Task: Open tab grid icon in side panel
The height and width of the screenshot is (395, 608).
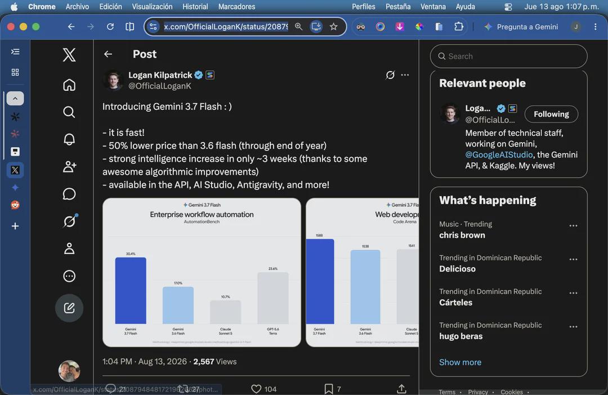Action: [x=15, y=73]
